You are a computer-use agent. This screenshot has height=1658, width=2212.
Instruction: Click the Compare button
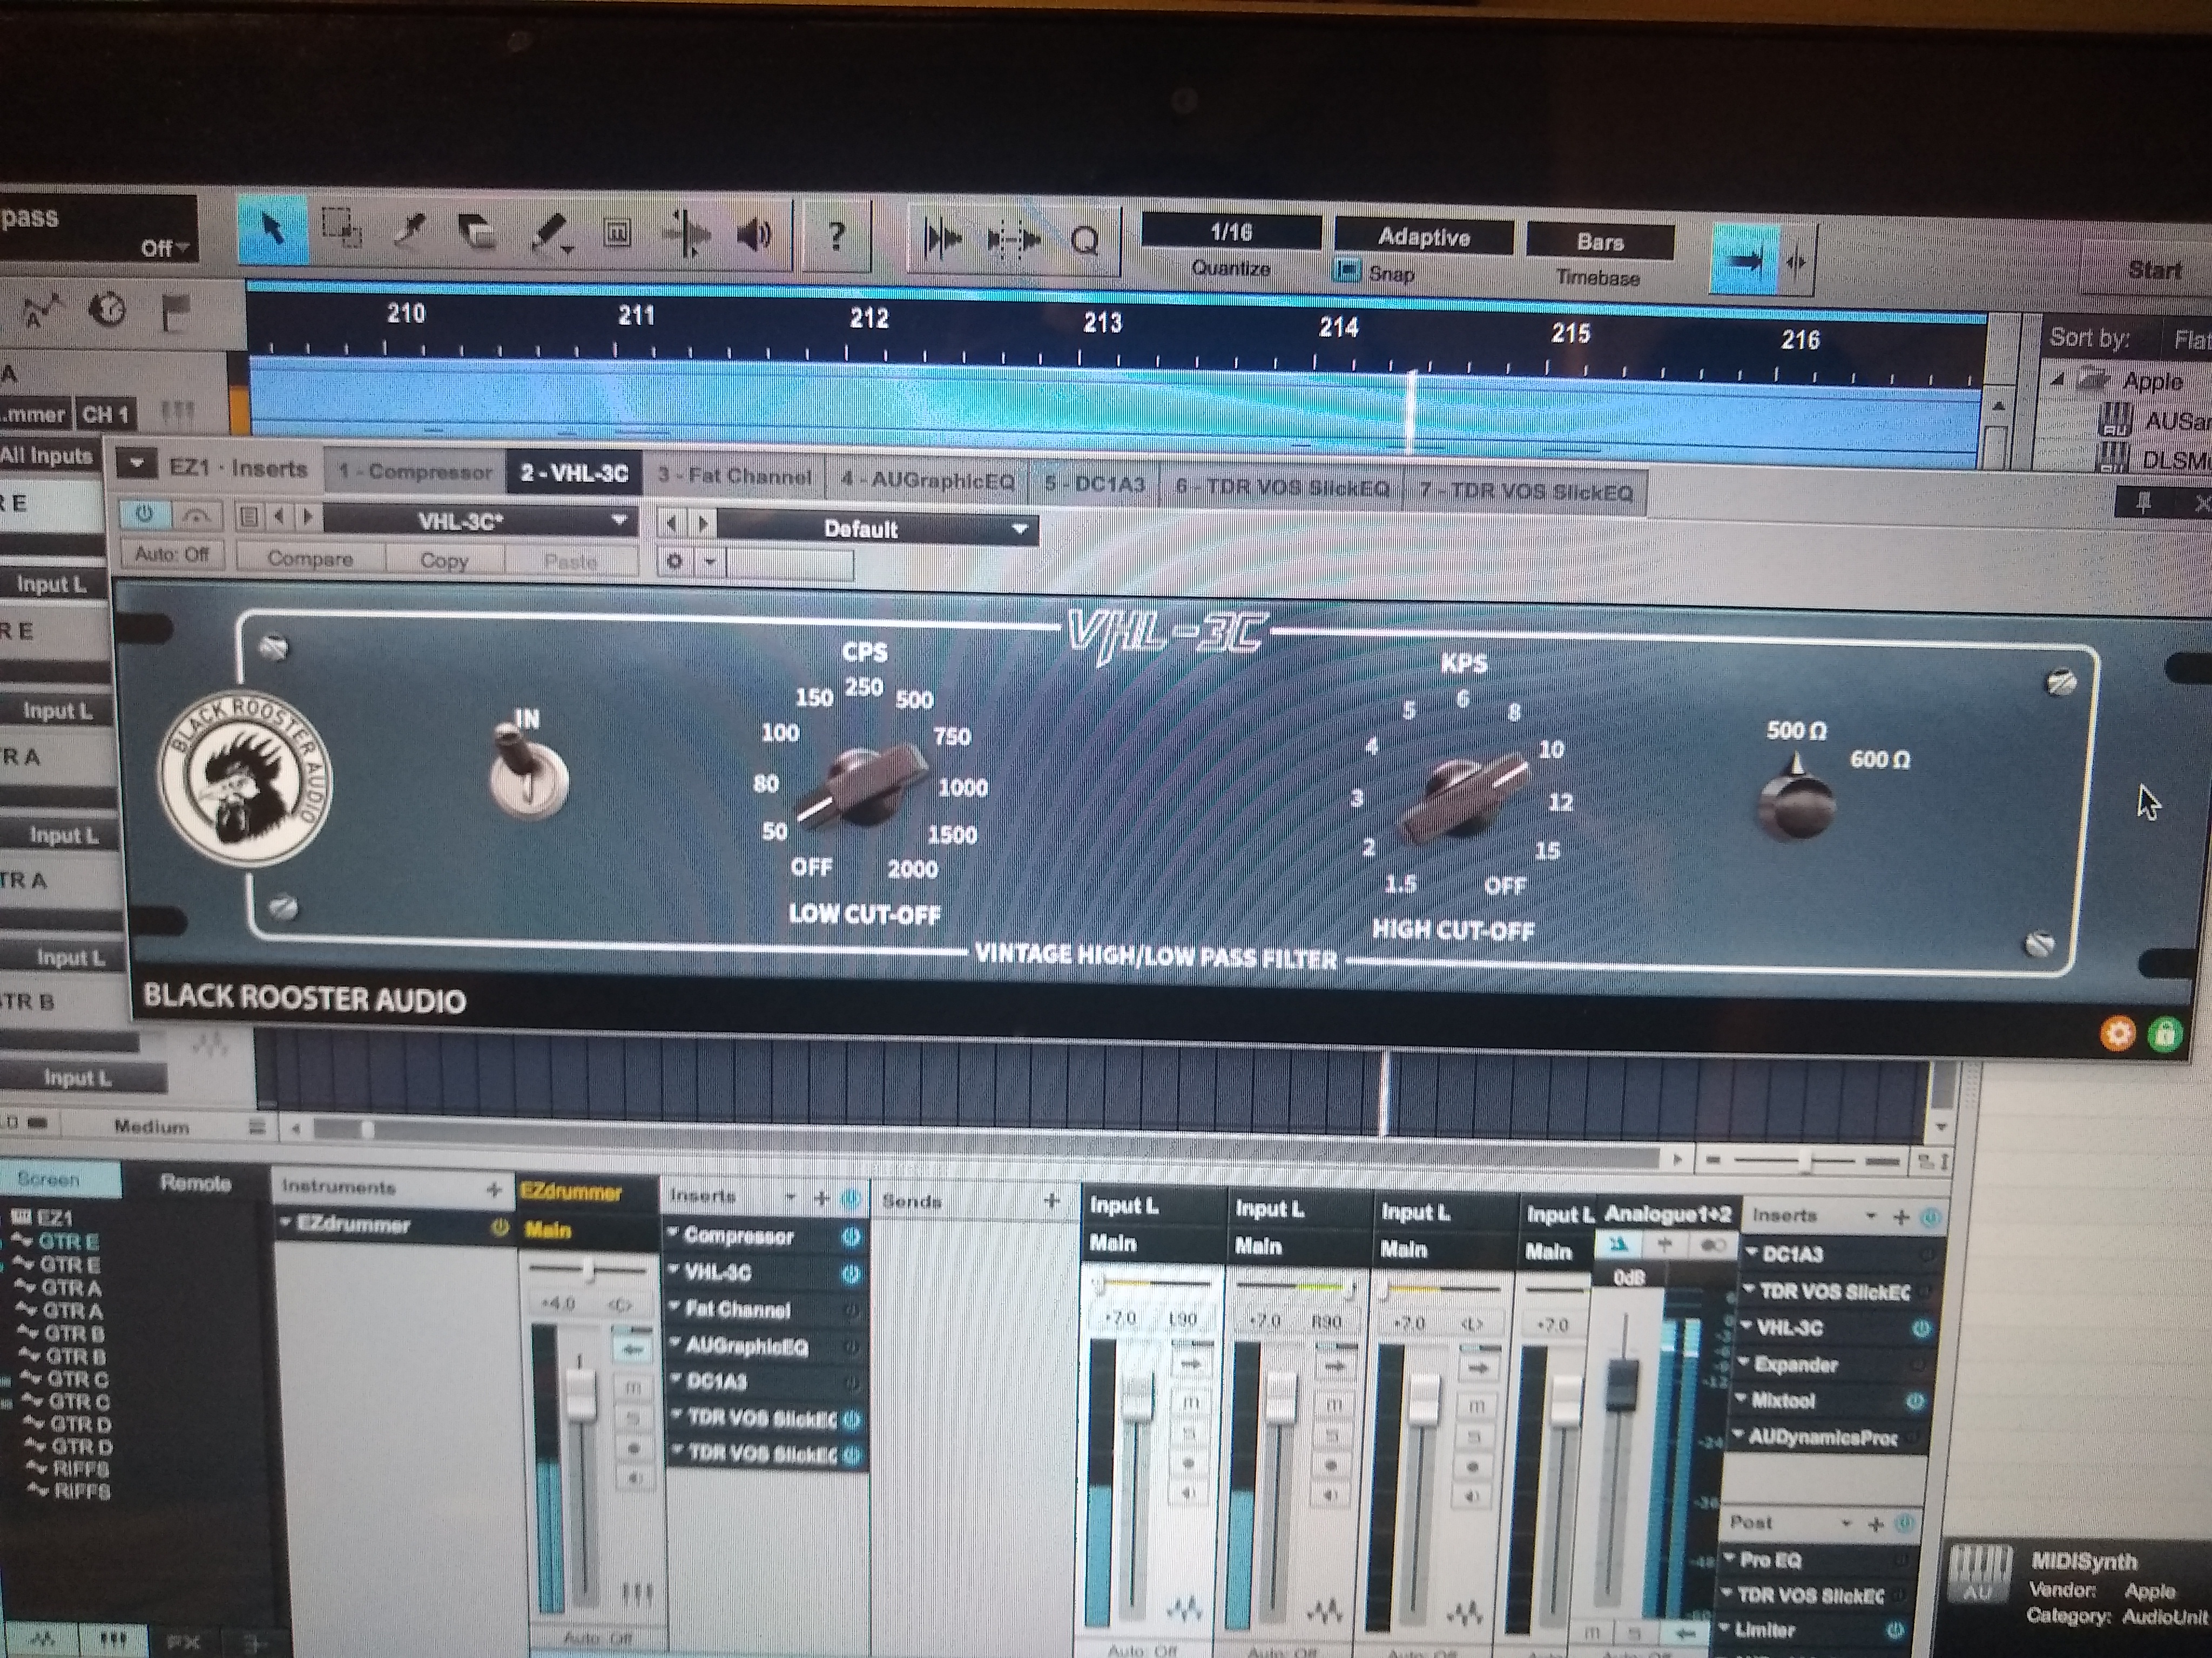(x=310, y=559)
